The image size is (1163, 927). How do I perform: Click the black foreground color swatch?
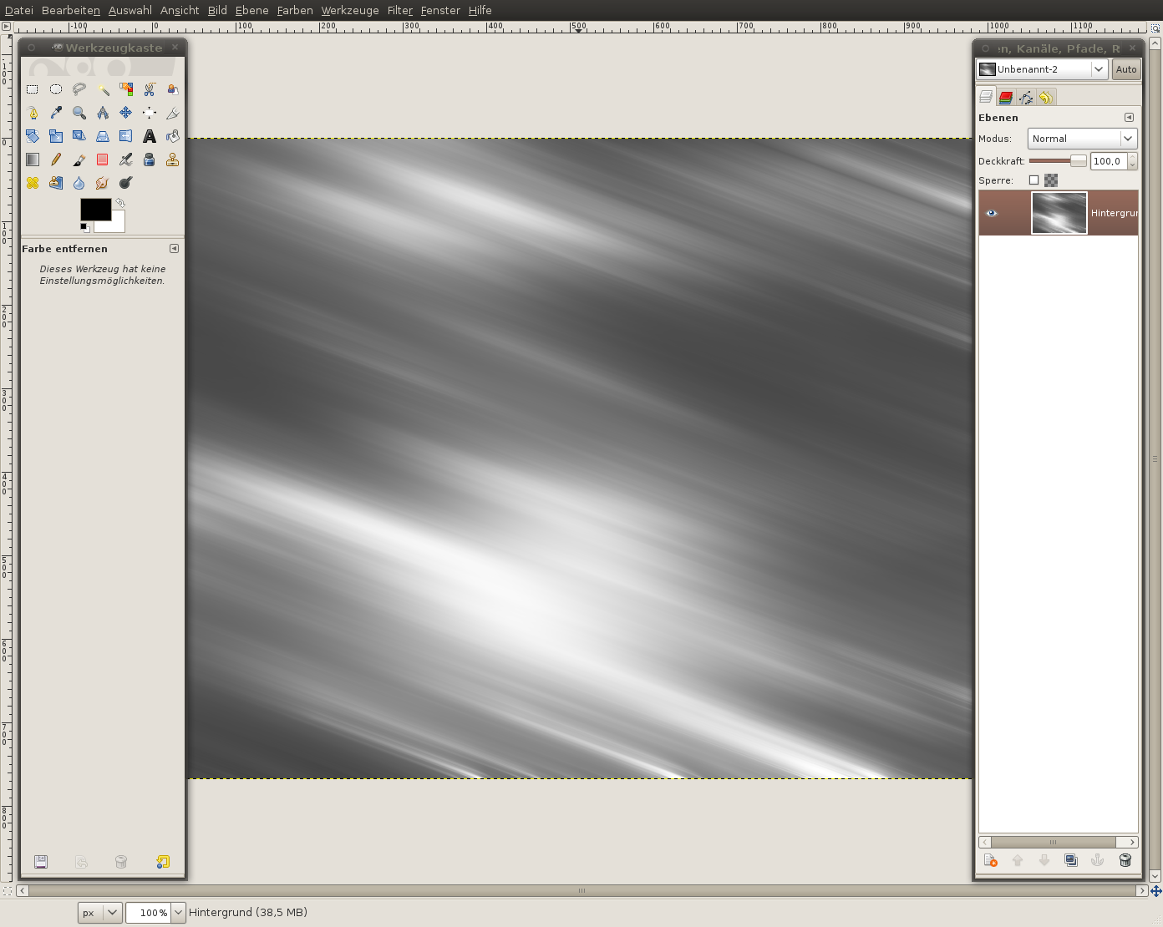(x=94, y=209)
